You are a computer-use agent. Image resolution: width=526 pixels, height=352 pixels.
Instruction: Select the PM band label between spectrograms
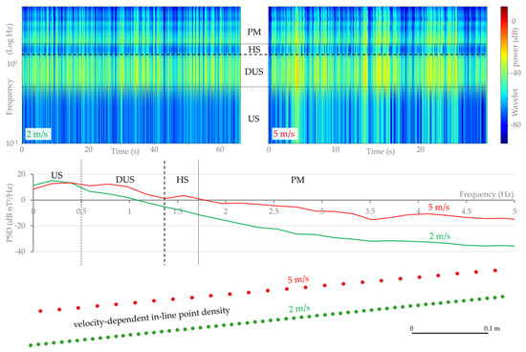click(254, 32)
